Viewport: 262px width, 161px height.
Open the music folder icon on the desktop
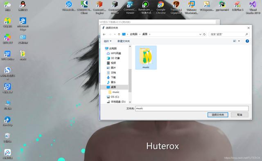click(x=23, y=56)
